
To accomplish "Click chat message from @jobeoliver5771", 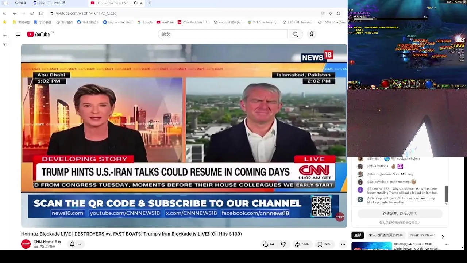I will click(401, 191).
